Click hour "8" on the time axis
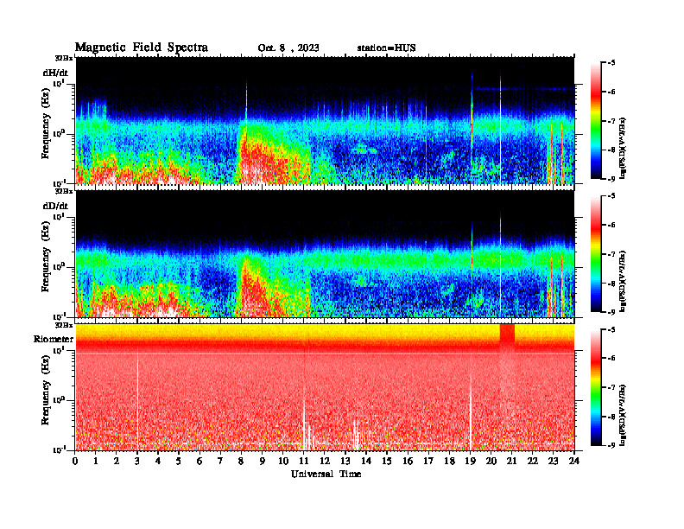 click(x=241, y=461)
